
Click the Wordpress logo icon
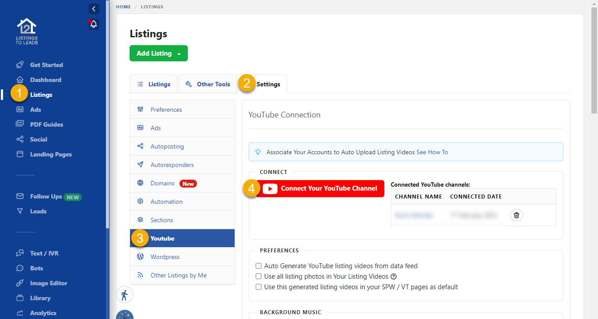(140, 257)
